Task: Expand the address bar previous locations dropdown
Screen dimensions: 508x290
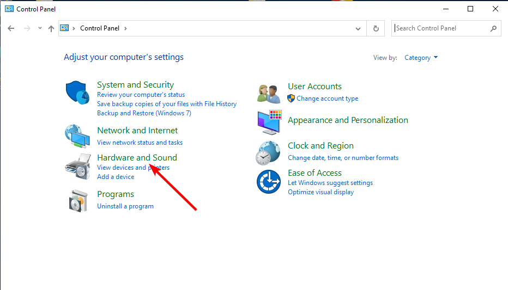Action: click(x=358, y=28)
